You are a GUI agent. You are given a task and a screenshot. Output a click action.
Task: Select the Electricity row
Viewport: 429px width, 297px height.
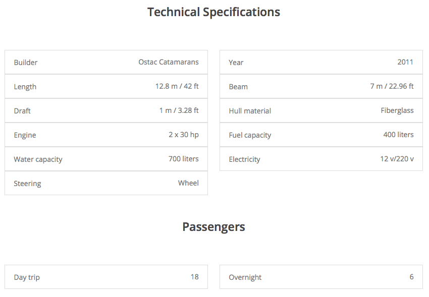point(321,159)
